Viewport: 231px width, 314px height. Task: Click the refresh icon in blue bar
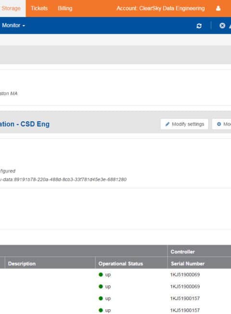199,26
